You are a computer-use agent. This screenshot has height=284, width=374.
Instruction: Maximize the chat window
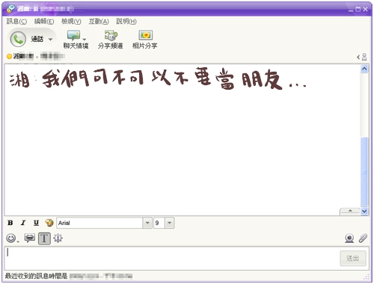[358, 10]
